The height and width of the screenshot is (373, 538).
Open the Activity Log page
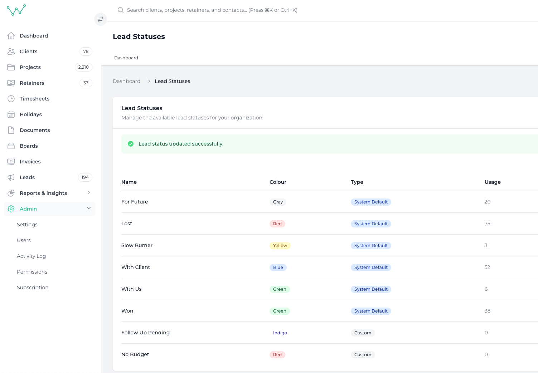(x=31, y=256)
